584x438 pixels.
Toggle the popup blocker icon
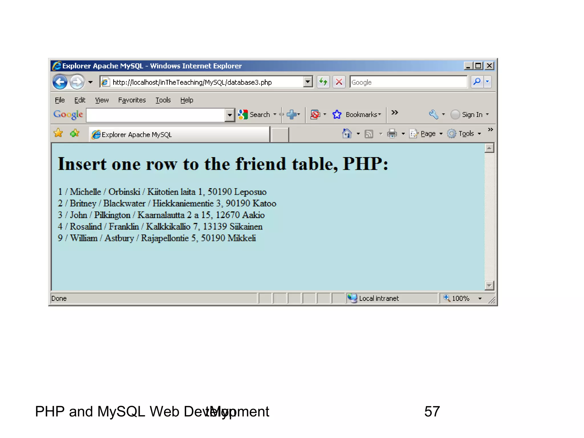click(x=315, y=115)
